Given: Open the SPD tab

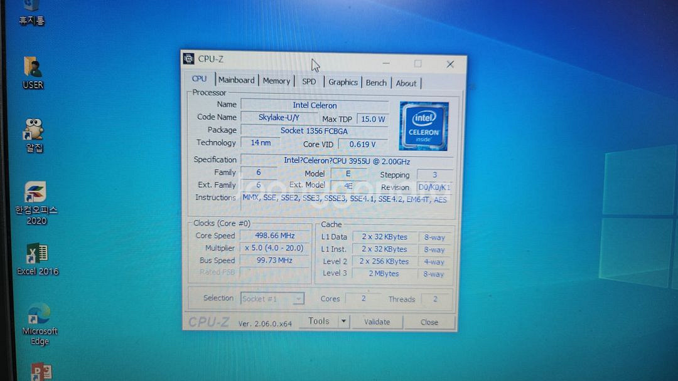Looking at the screenshot, I should click(x=309, y=81).
